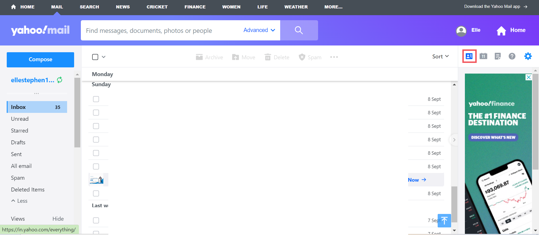Hide the Views section
The width and height of the screenshot is (539, 235).
pyautogui.click(x=58, y=219)
